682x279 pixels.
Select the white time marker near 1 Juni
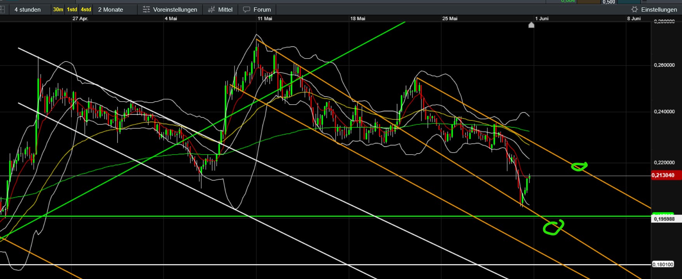[531, 25]
